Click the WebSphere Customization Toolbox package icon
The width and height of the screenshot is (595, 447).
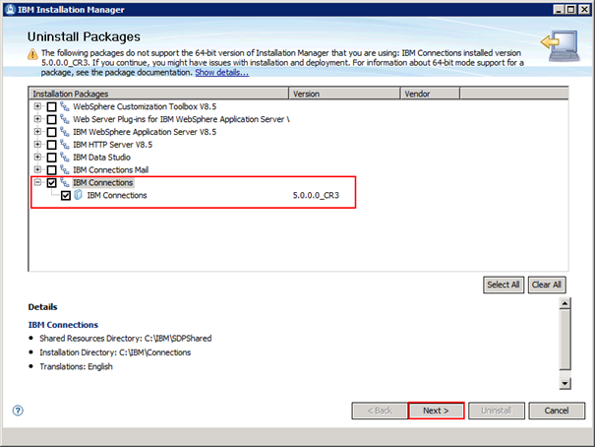(65, 105)
